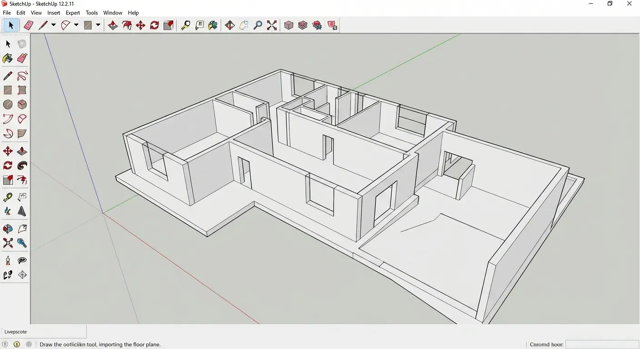Open the Line tool dropdown arrow

tap(53, 25)
